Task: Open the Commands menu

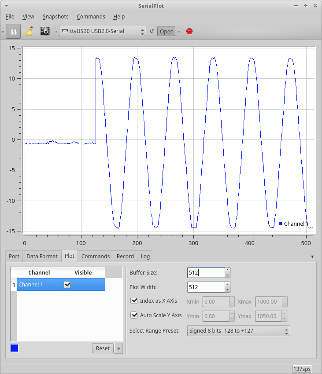Action: 91,17
